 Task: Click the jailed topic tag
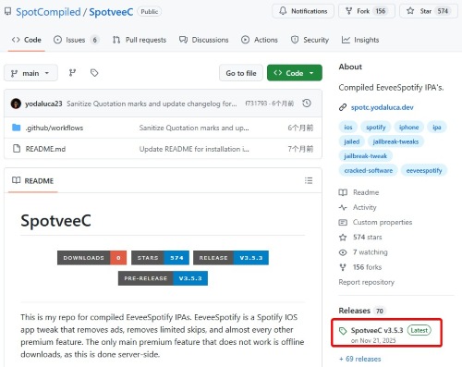351,141
